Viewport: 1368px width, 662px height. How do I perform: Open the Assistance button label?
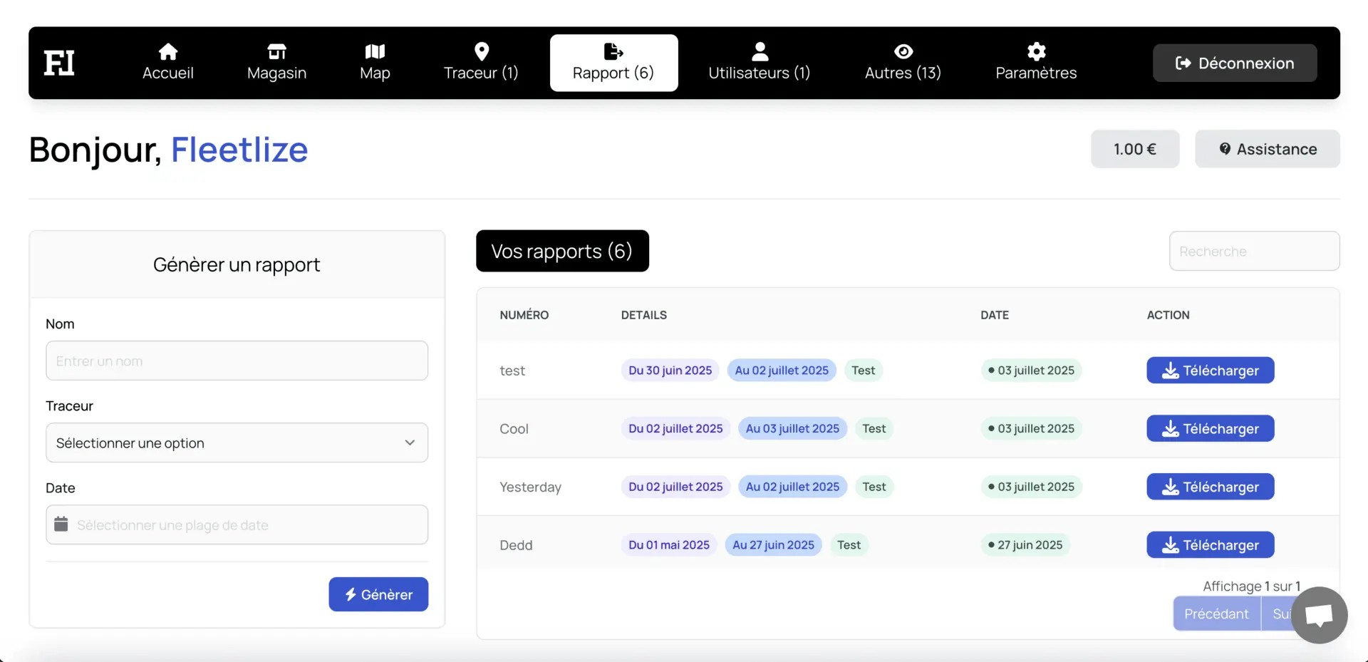[x=1277, y=149]
